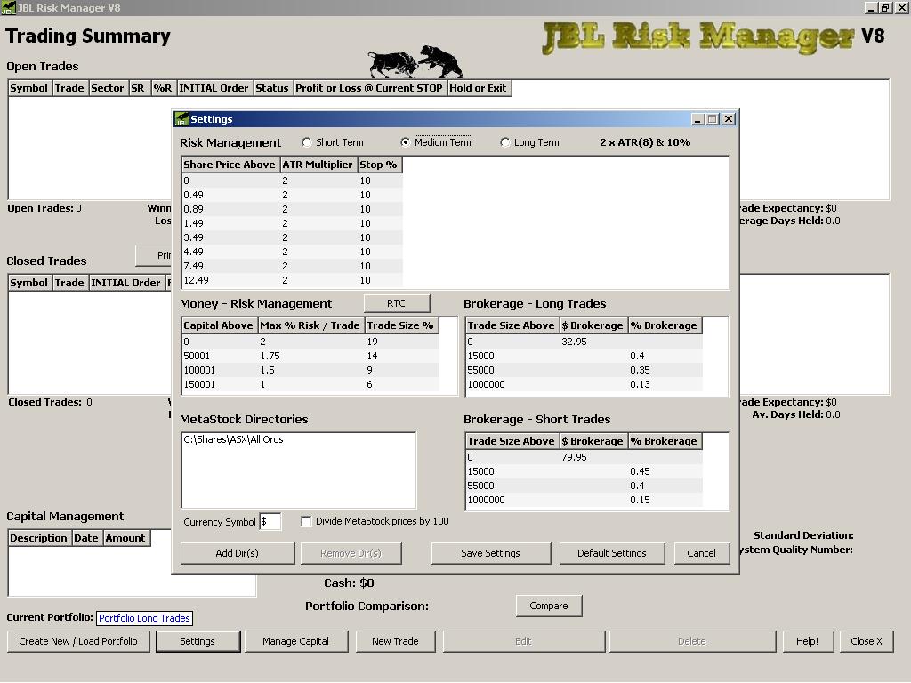Click the 0.45 short trades % brokerage value

click(x=640, y=471)
